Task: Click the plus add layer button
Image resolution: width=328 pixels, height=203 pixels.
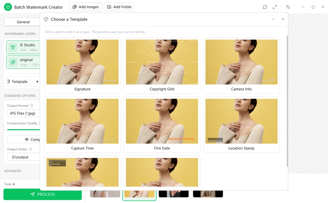Action: coord(37,82)
